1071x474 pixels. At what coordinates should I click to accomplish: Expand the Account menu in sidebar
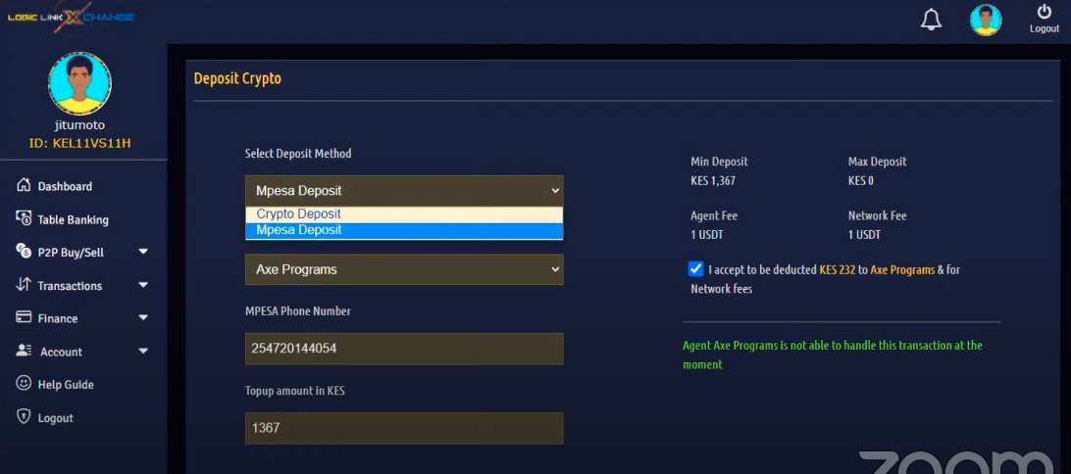tap(143, 352)
